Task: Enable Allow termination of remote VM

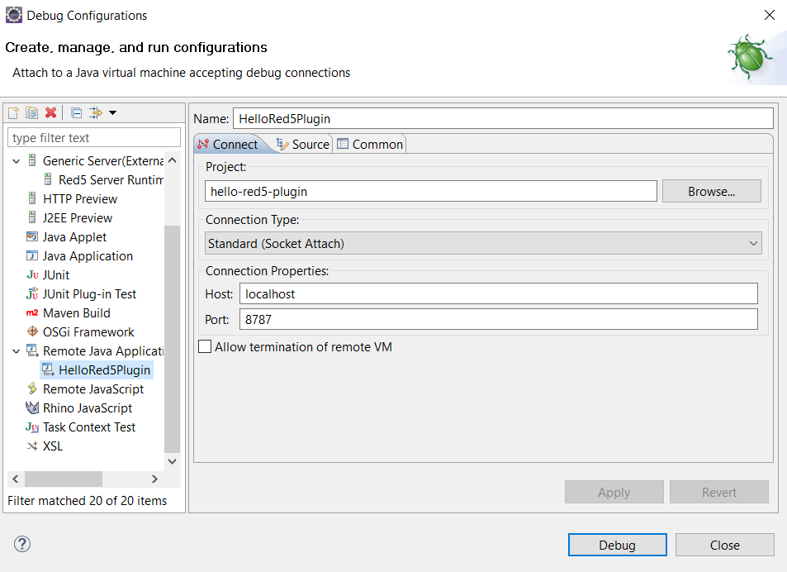Action: [205, 347]
